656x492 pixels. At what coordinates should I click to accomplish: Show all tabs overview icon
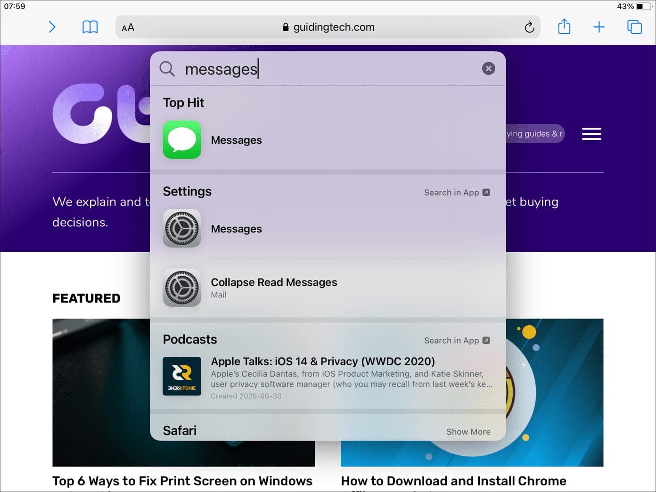coord(634,27)
